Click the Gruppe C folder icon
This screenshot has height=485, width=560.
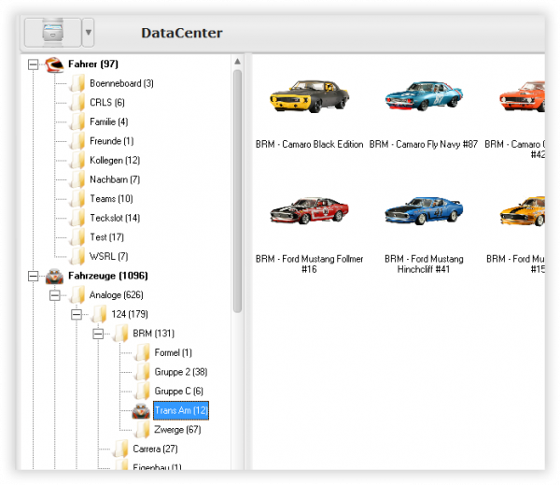coord(142,392)
